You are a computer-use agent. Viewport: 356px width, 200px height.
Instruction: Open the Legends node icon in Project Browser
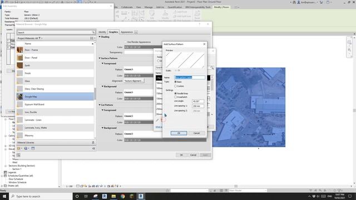coord(6,172)
